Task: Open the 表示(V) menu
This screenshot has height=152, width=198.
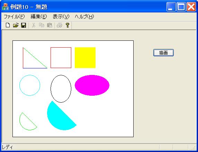Action: 61,17
